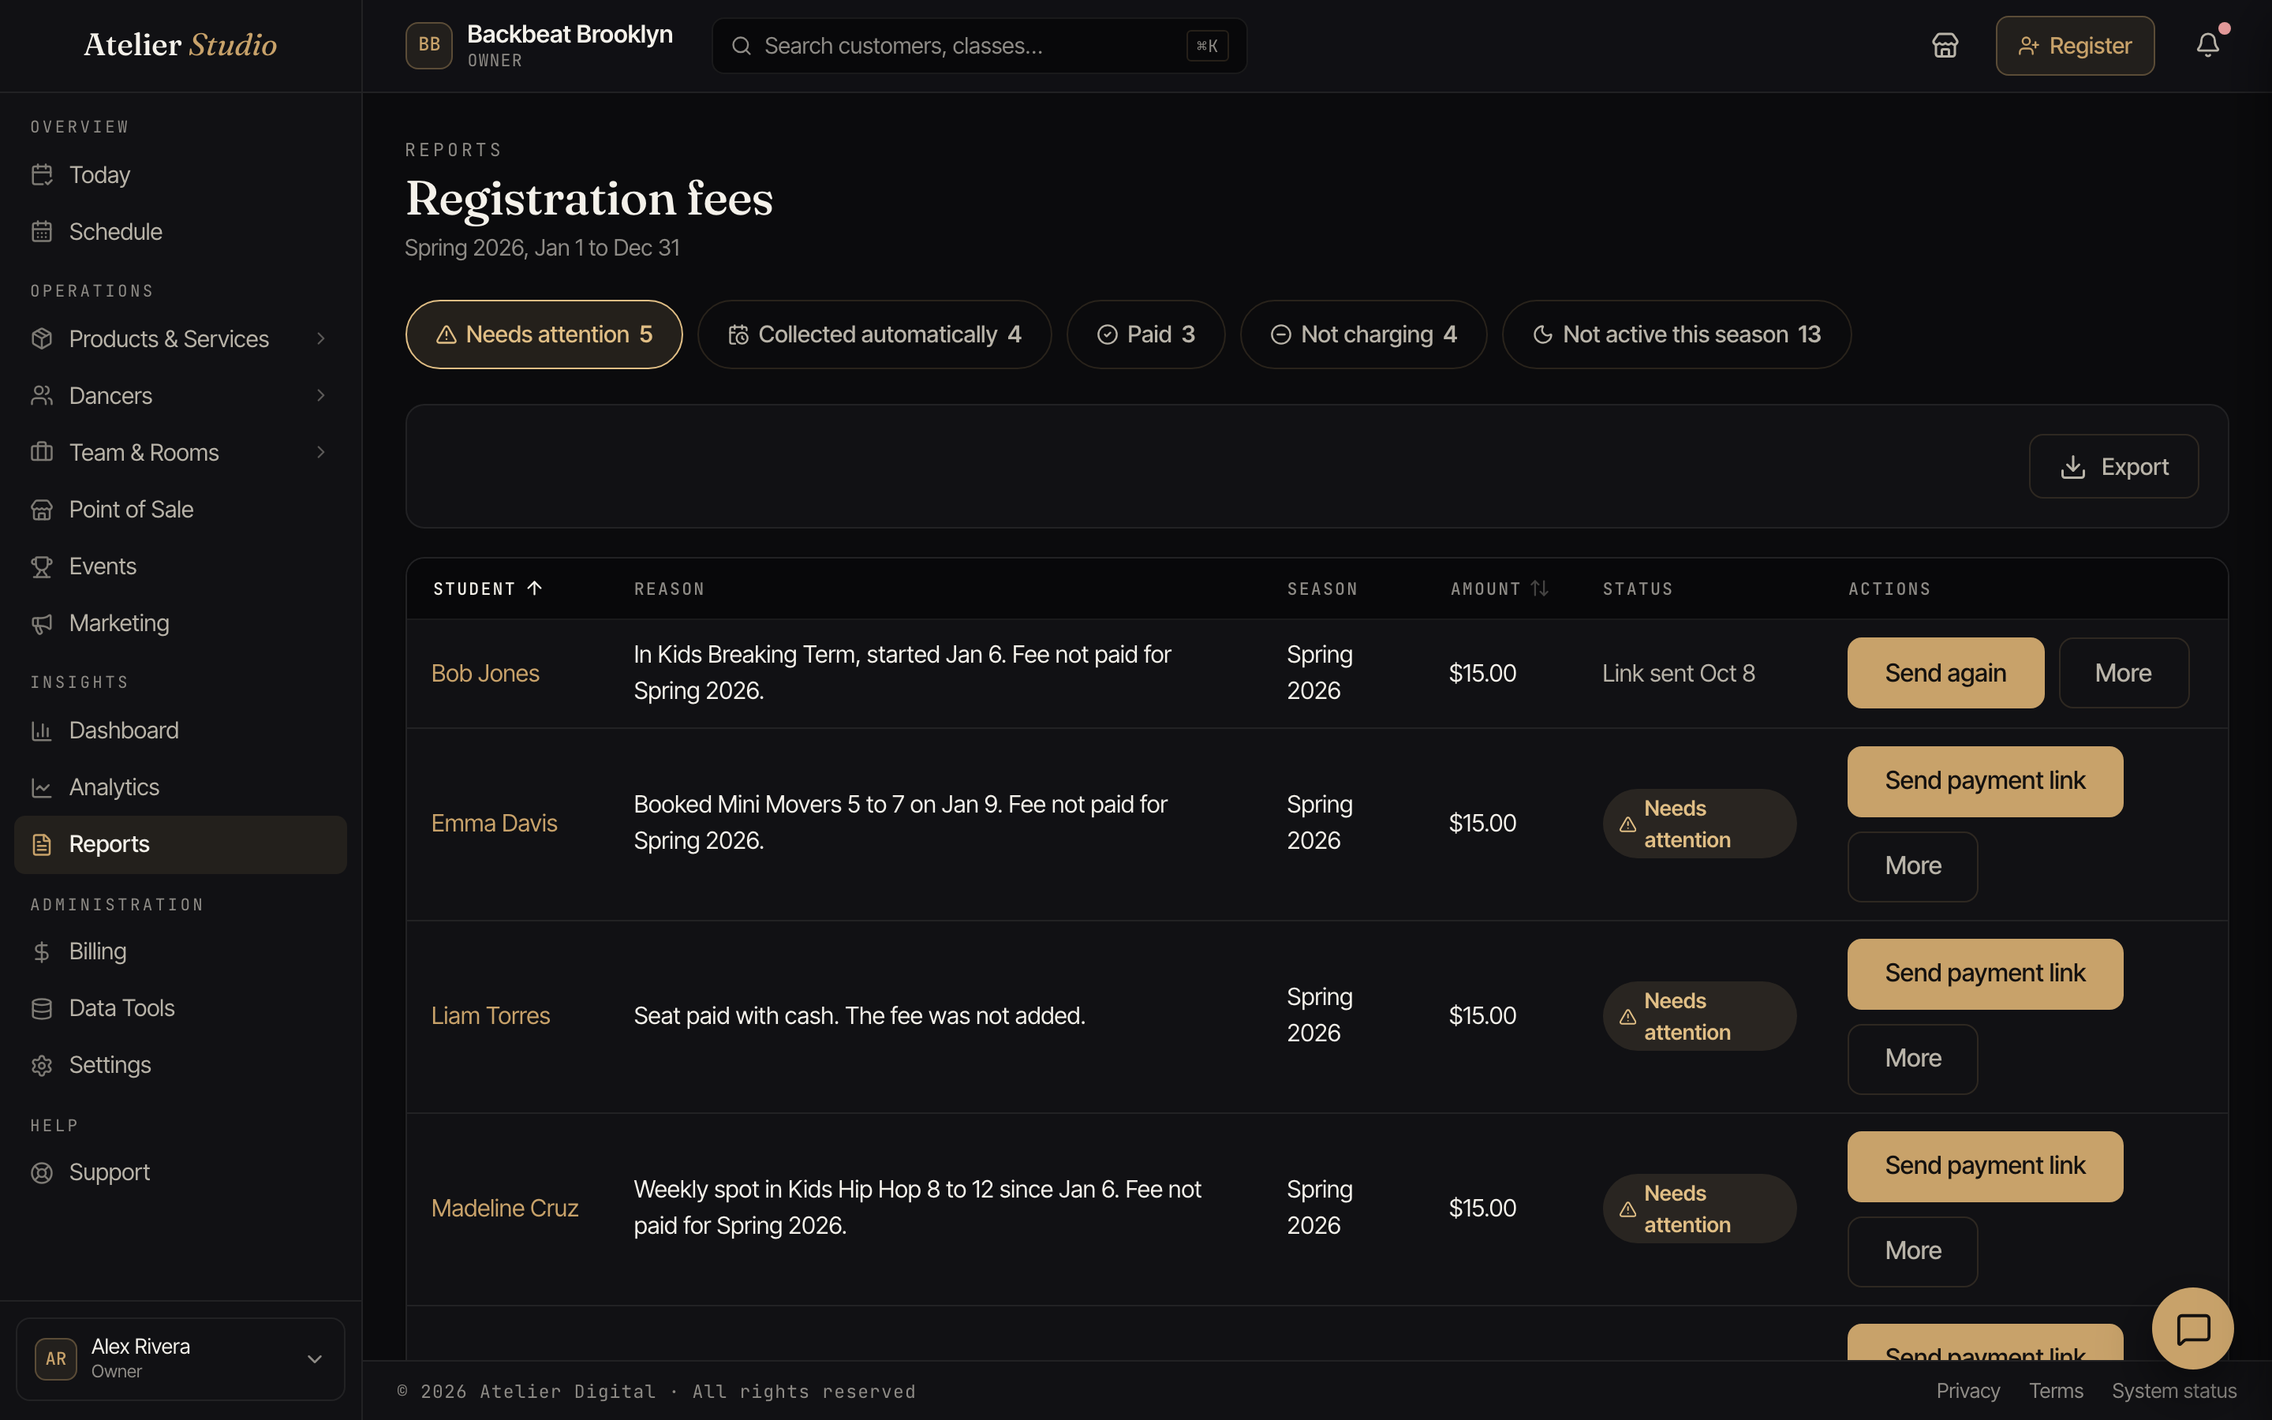Viewport: 2272px width, 1420px height.
Task: Expand the Dancers submenu chevron
Action: click(x=321, y=395)
